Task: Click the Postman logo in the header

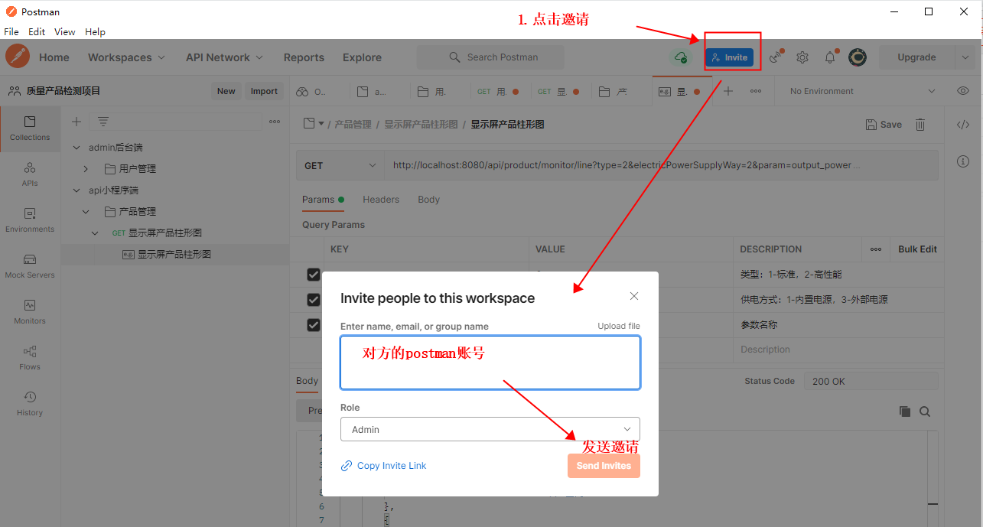Action: point(18,57)
